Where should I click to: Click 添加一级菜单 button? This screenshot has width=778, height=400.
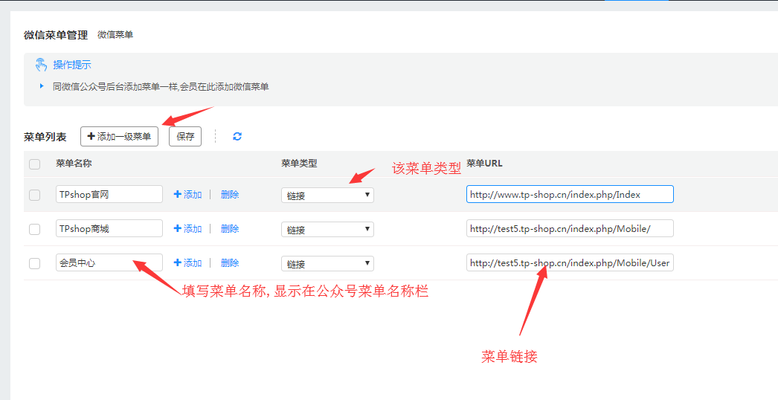coord(119,137)
